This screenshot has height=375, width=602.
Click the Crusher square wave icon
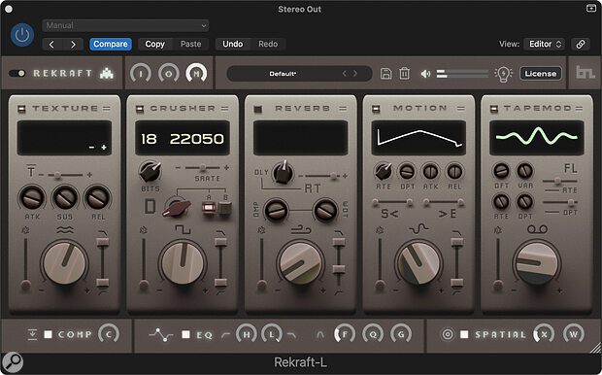click(x=183, y=230)
